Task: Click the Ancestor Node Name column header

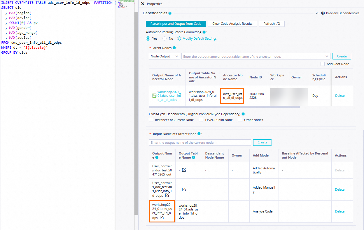Action: coord(233,77)
